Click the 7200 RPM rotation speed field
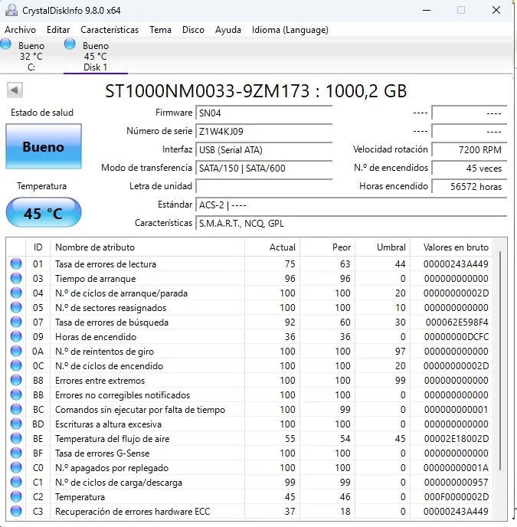This screenshot has height=527, width=517. click(470, 150)
